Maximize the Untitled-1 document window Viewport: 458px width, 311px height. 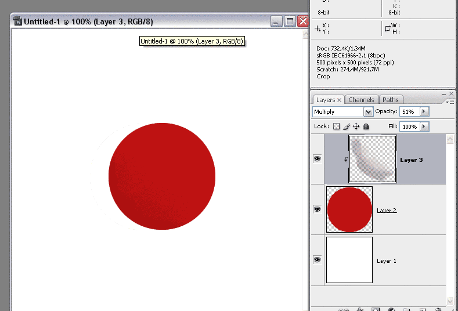(x=290, y=21)
